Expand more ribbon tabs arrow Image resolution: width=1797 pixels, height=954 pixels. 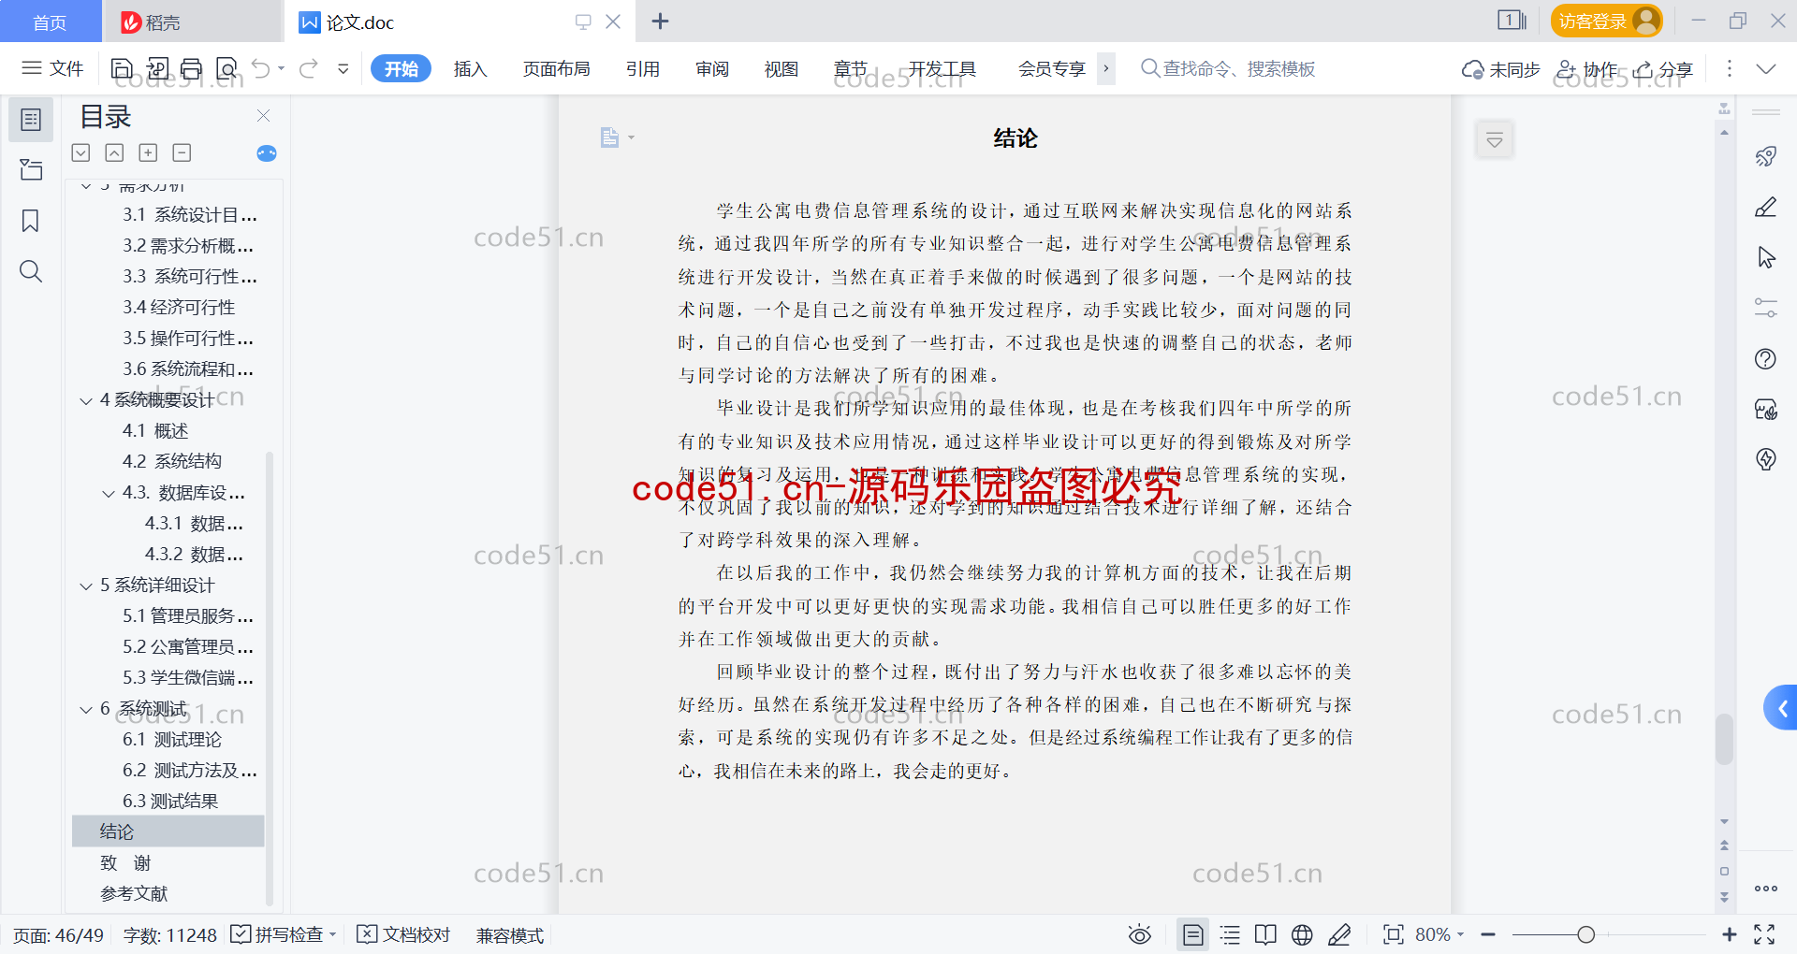click(x=1106, y=68)
